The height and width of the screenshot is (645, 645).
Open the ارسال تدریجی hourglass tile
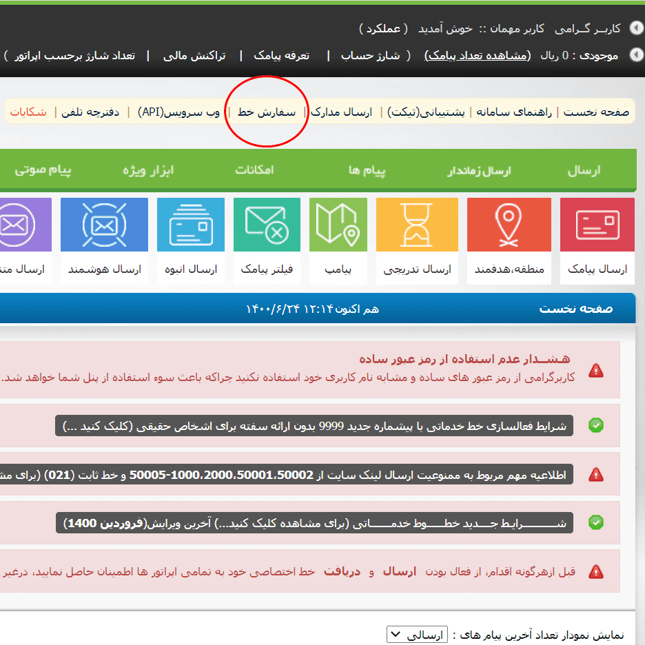tap(417, 225)
